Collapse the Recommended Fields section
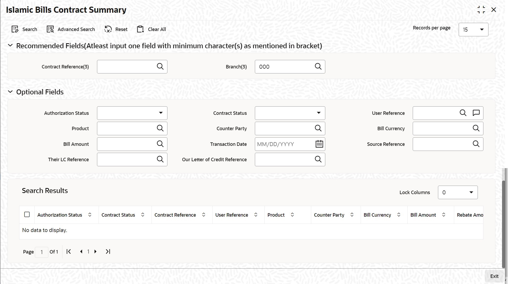The width and height of the screenshot is (510, 284). [x=10, y=46]
